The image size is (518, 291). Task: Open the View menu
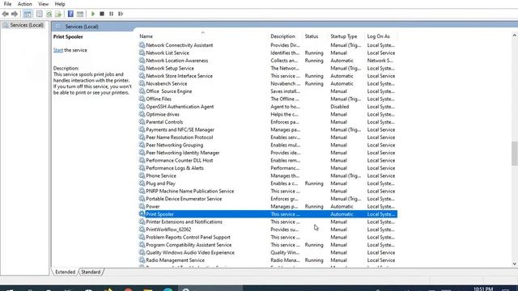pos(43,4)
